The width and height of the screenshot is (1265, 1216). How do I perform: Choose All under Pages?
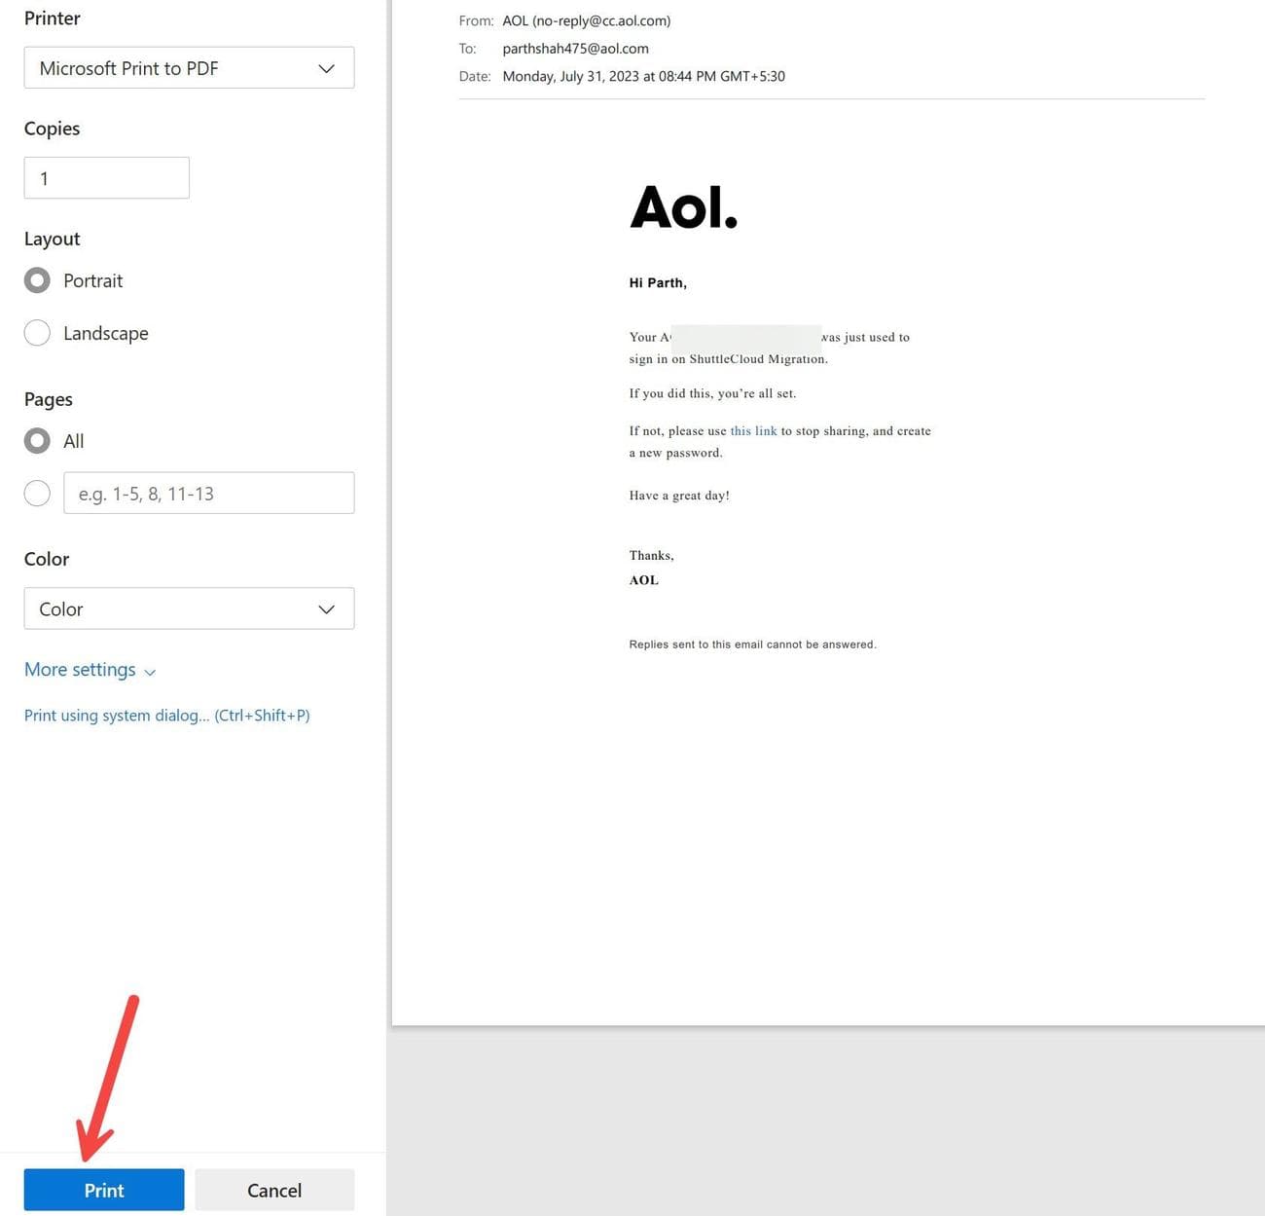click(x=37, y=440)
